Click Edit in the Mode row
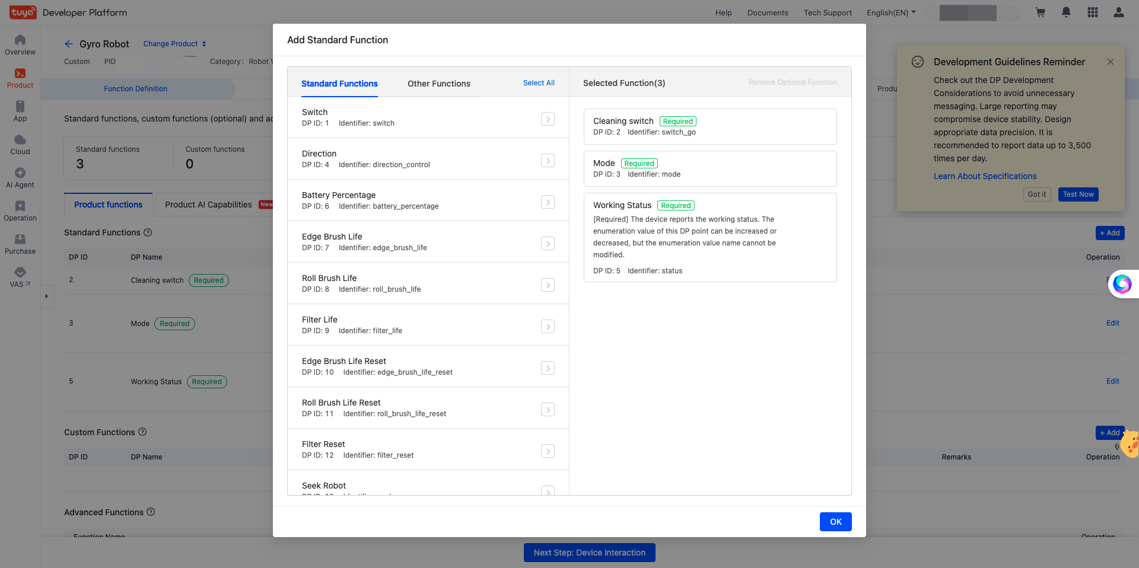1139x568 pixels. pos(1112,323)
